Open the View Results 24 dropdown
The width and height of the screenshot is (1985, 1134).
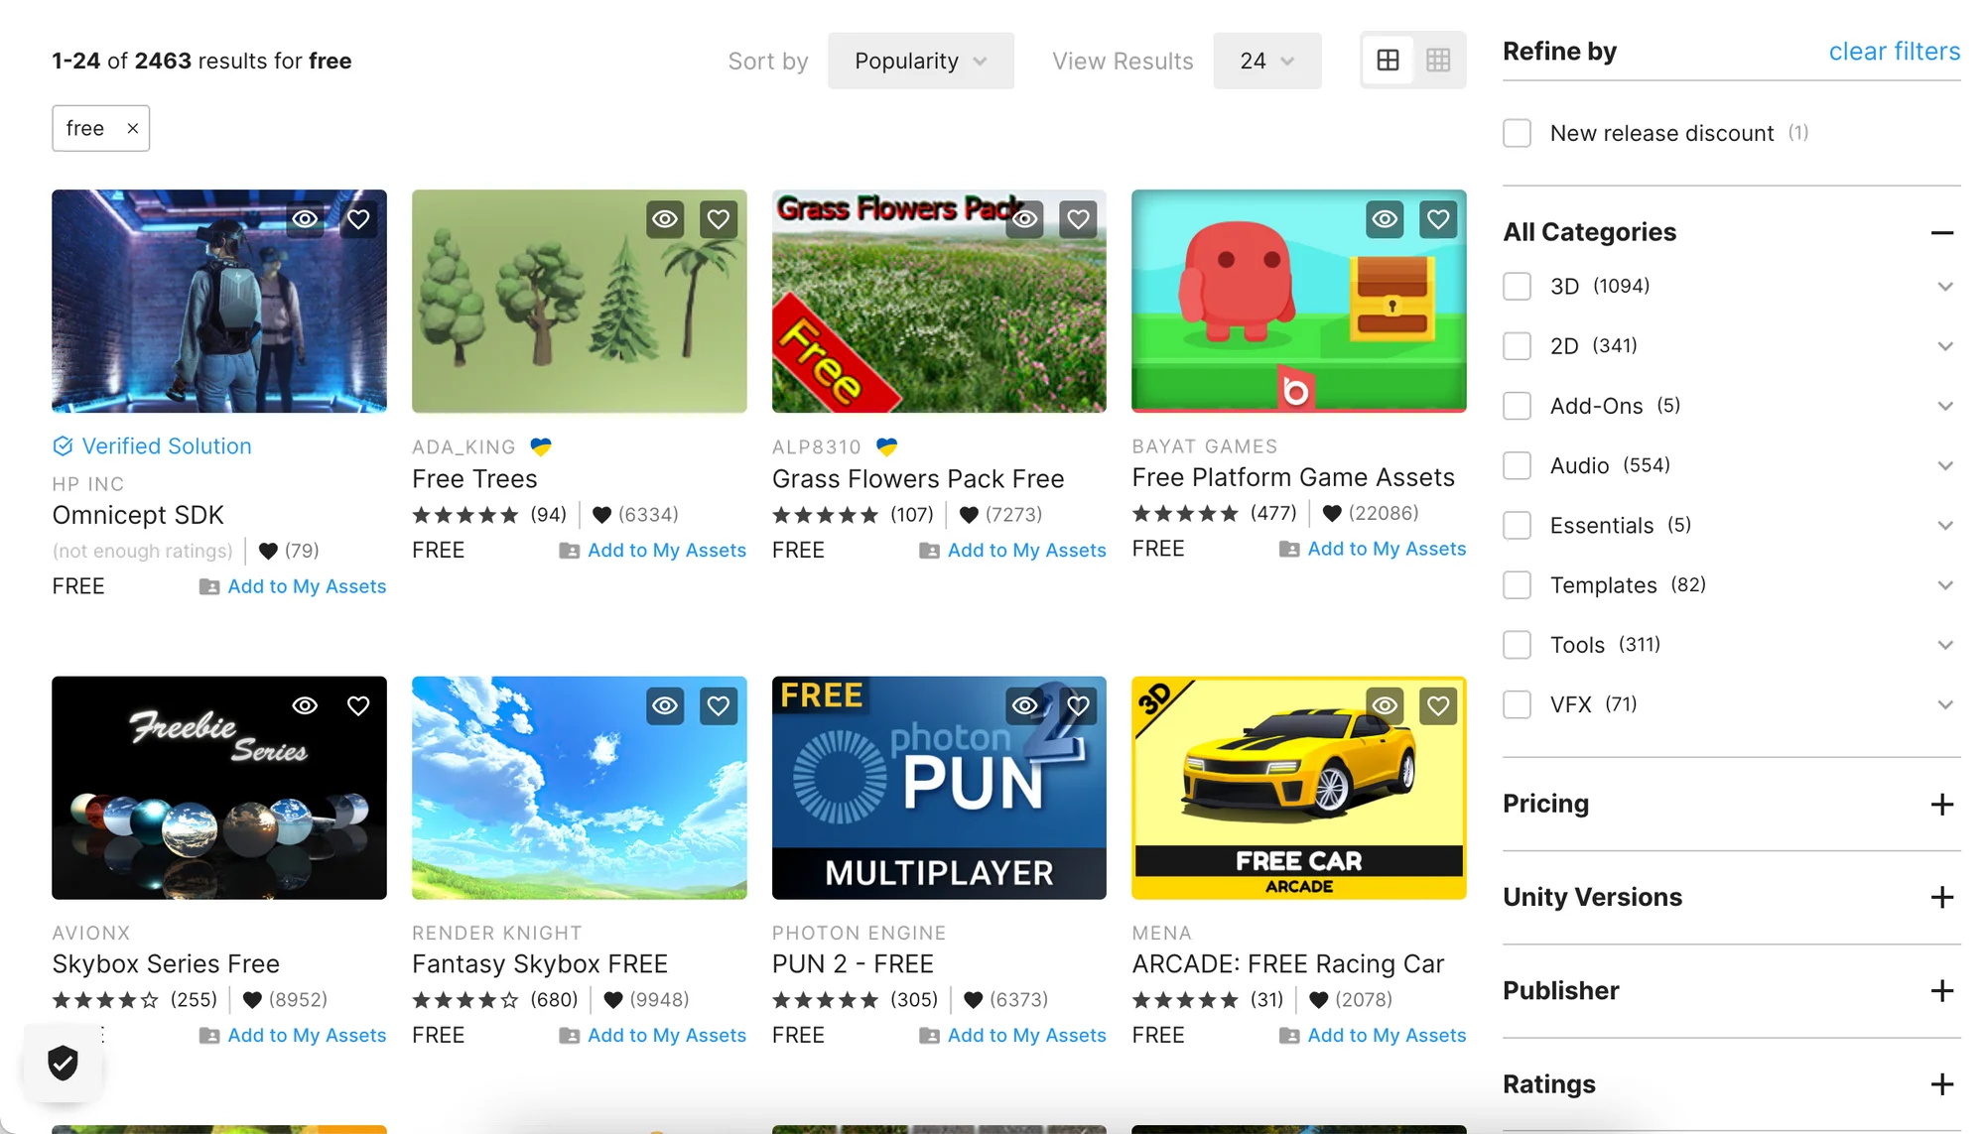[x=1266, y=61]
